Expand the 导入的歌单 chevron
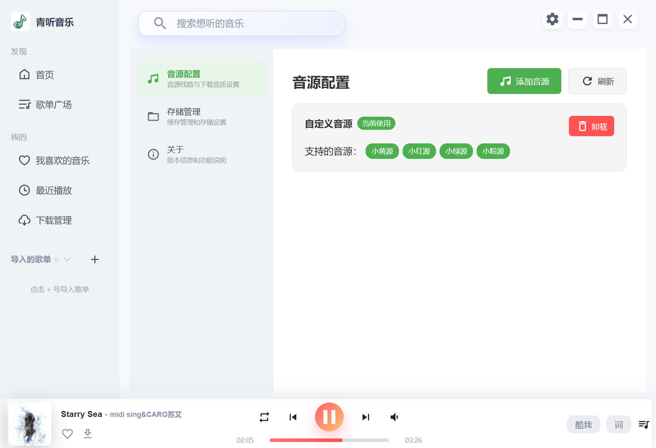656x448 pixels. 68,260
